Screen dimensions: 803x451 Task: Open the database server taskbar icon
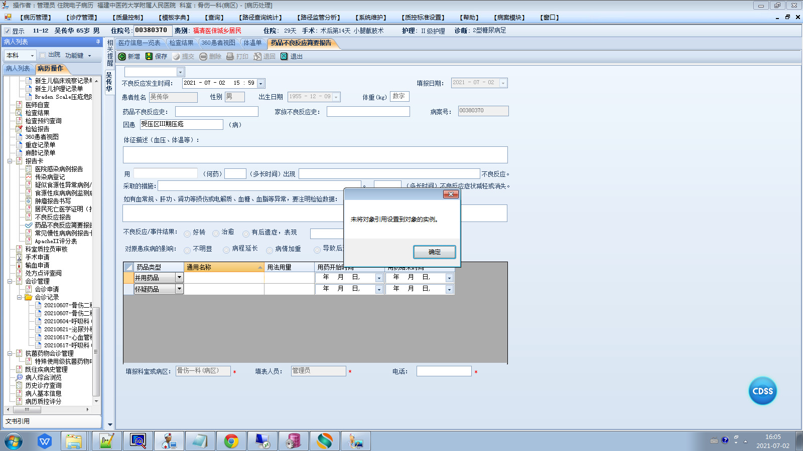294,441
